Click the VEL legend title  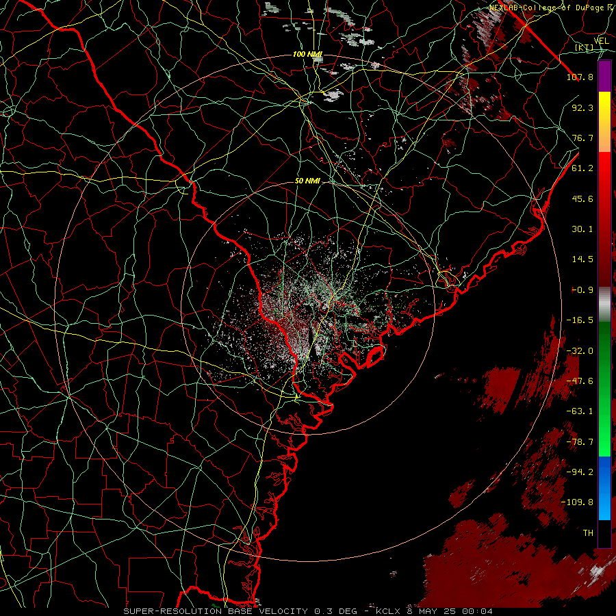[x=602, y=41]
